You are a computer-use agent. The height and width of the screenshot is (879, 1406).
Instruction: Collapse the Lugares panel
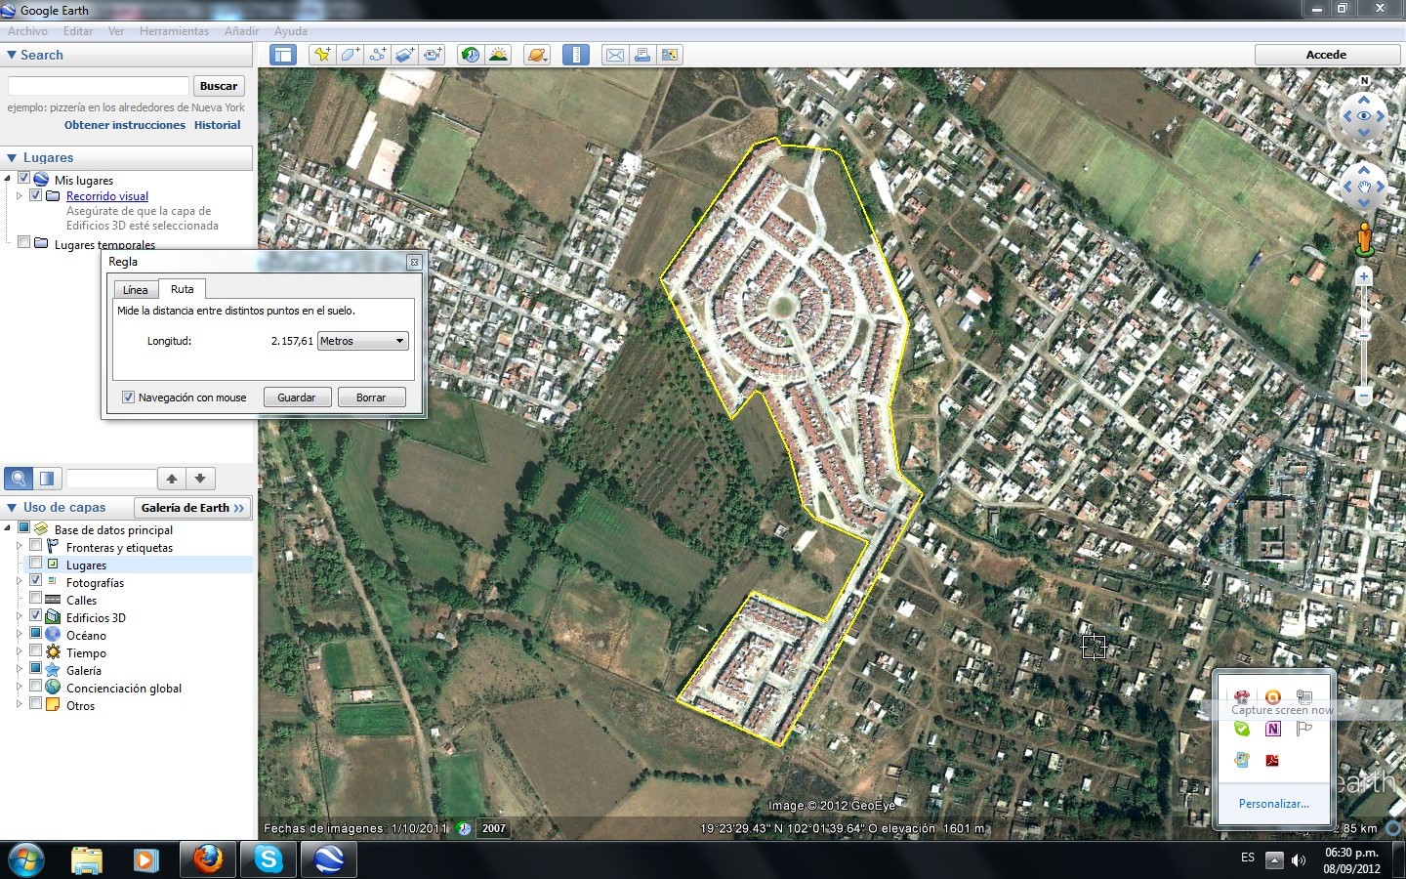click(x=12, y=157)
